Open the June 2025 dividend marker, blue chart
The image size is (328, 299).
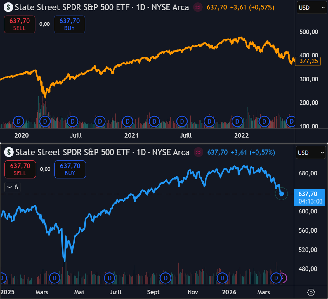coord(110,278)
